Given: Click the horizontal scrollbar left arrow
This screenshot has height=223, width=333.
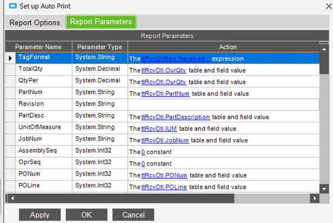Looking at the screenshot, I should pos(13,198).
